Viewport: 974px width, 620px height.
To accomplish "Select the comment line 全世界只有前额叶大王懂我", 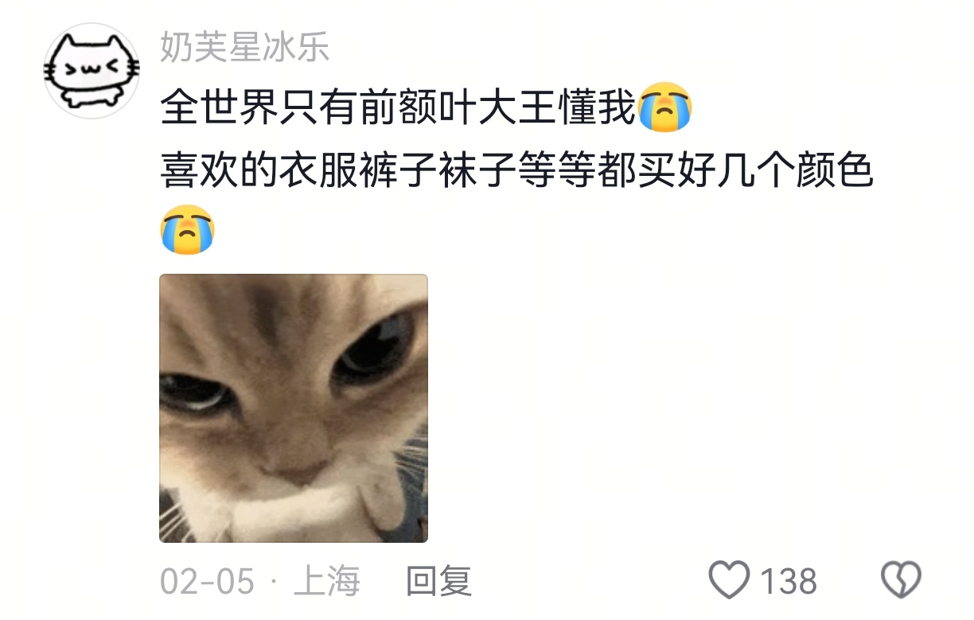I will [399, 108].
